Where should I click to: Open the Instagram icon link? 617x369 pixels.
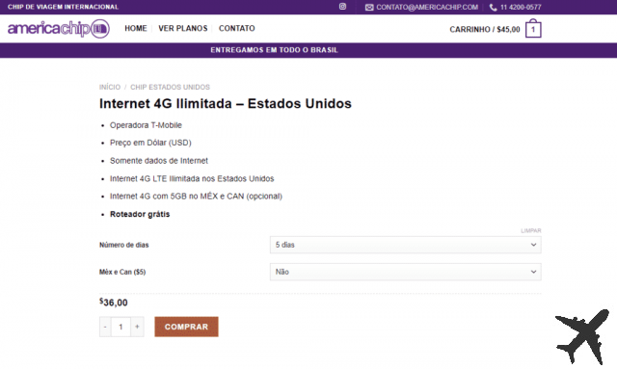tap(343, 7)
